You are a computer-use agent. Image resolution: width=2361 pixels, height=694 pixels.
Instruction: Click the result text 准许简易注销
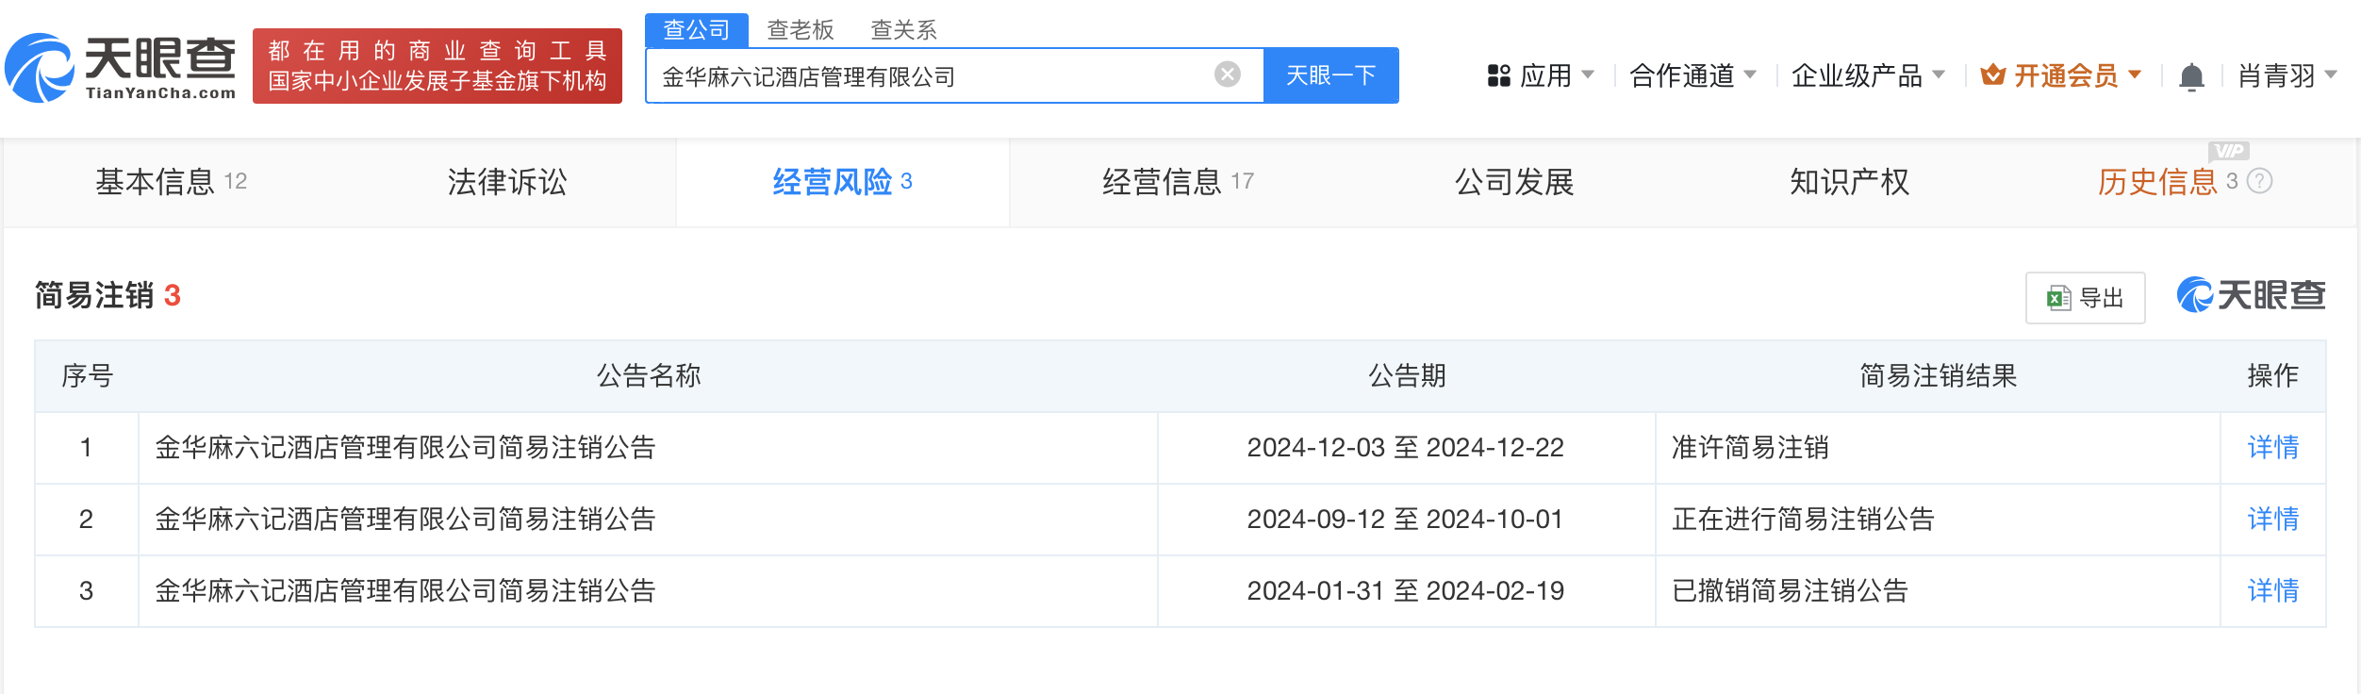click(1750, 447)
